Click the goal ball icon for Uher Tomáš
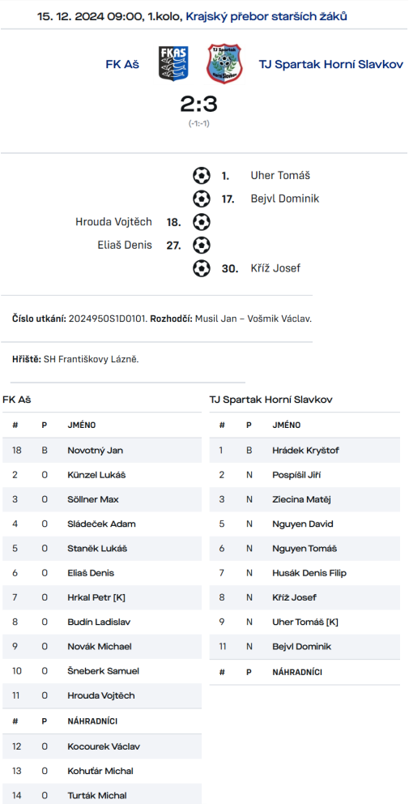The image size is (409, 804). click(x=202, y=176)
